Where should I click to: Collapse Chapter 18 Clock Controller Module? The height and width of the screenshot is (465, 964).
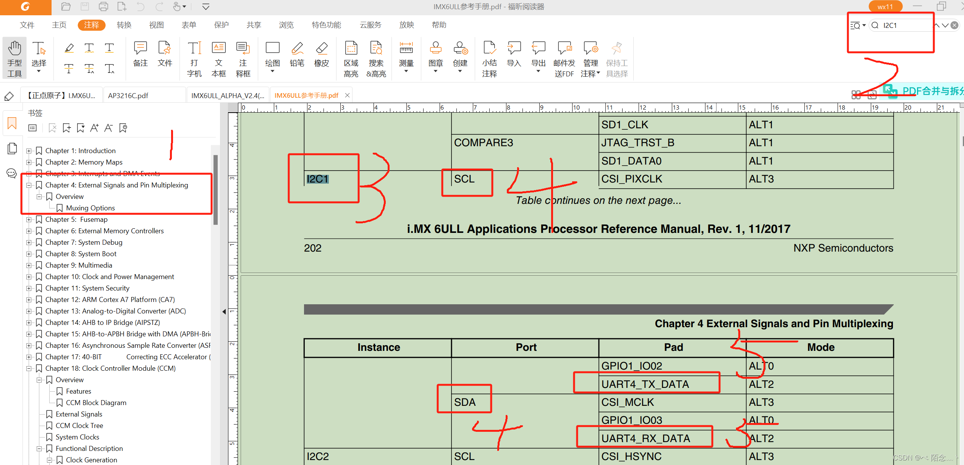[29, 368]
